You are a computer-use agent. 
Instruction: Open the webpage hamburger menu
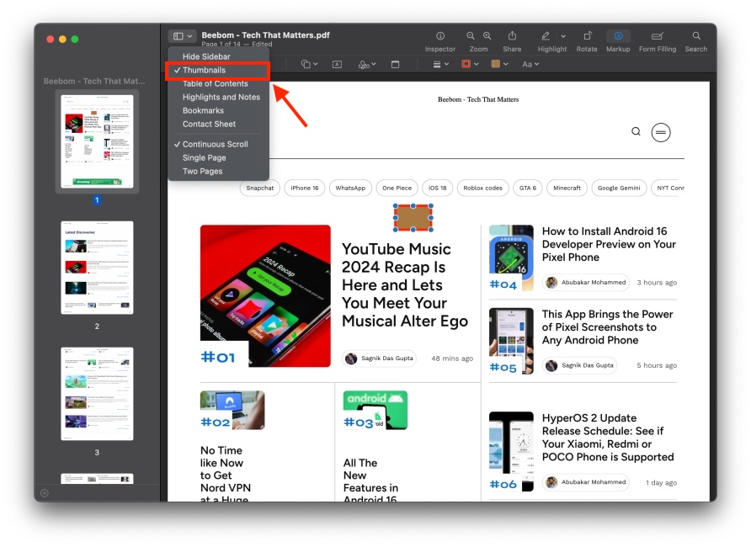[x=660, y=133]
